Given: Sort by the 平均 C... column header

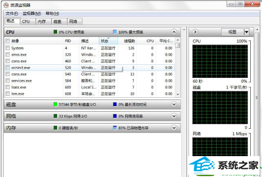Looking at the screenshot, I should 166,41.
